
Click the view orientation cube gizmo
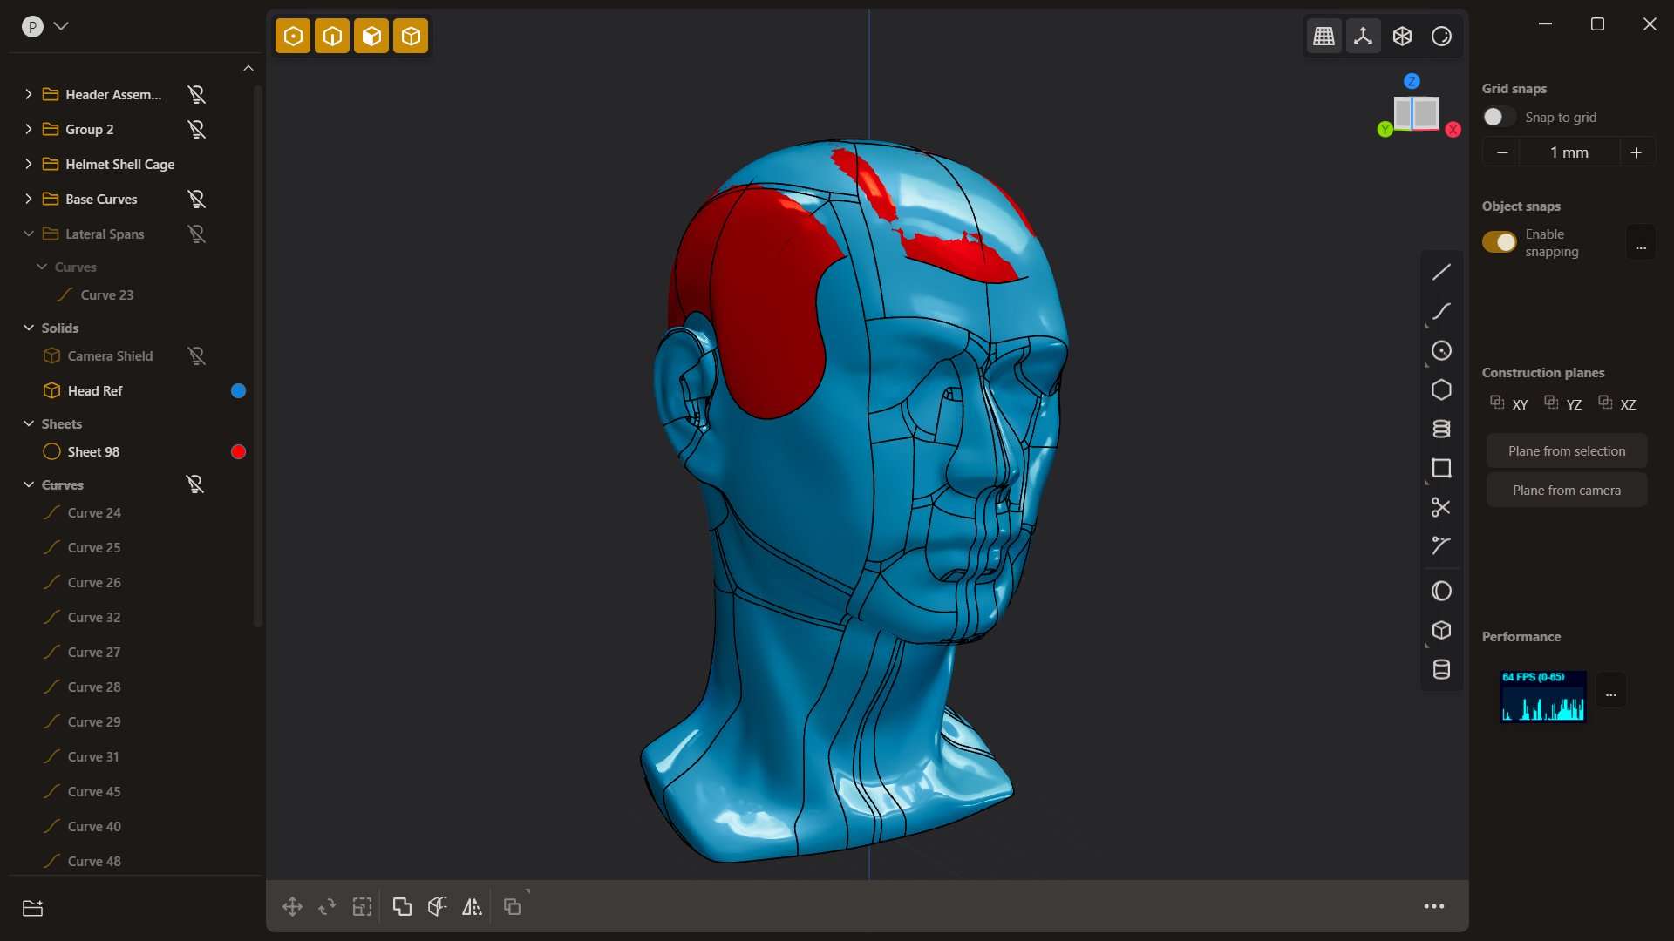click(x=1416, y=113)
